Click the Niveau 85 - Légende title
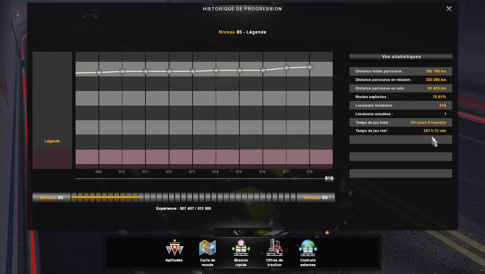 click(x=242, y=32)
